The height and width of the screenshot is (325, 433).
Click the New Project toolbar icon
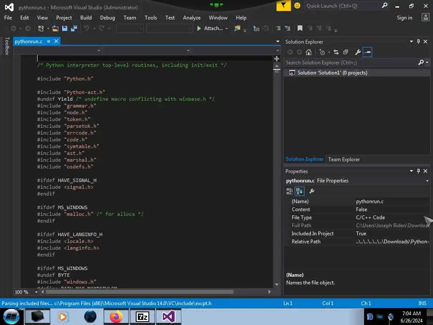[41, 28]
